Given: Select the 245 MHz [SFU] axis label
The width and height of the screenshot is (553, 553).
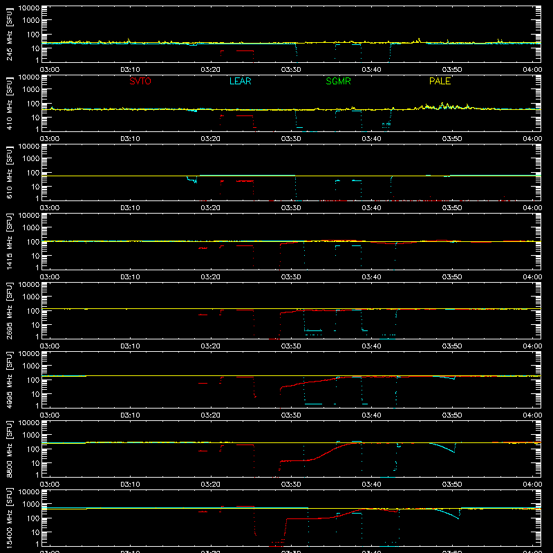Looking at the screenshot, I should click(10, 34).
